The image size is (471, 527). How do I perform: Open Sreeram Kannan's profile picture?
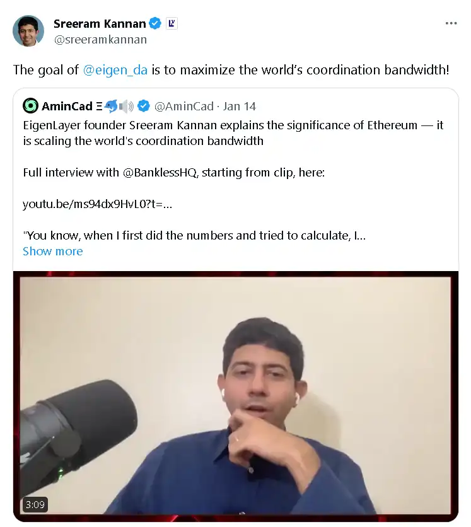(28, 31)
